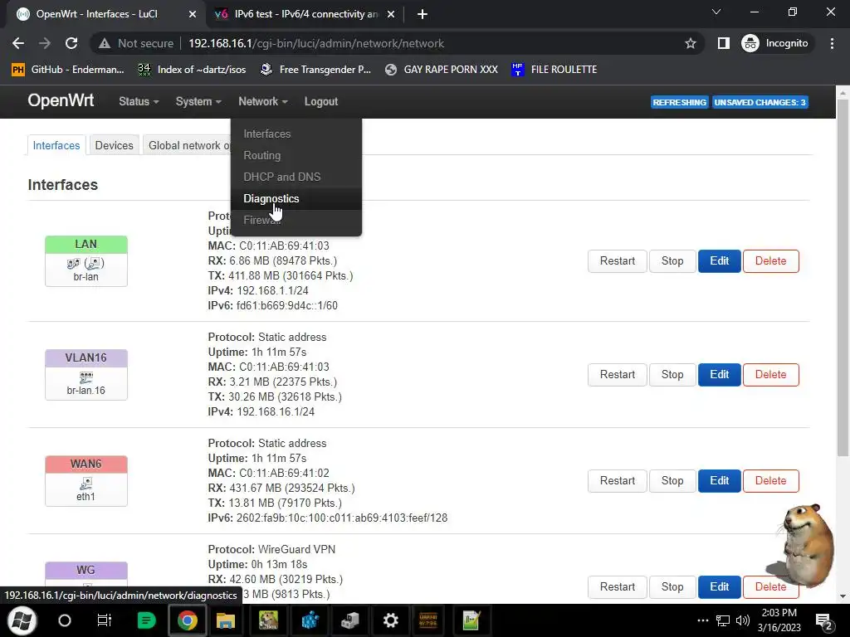Viewport: 850px width, 637px height.
Task: Open the GitHub Enderman bookmark
Action: click(68, 70)
